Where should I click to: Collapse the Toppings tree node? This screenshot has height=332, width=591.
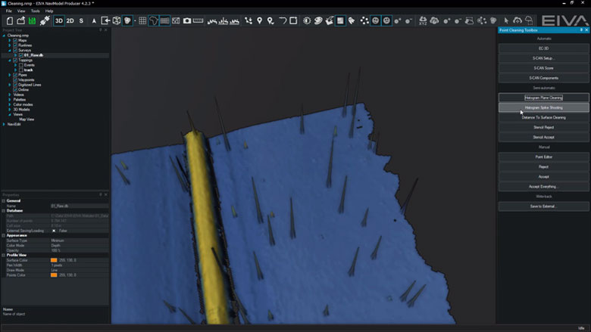[10, 60]
